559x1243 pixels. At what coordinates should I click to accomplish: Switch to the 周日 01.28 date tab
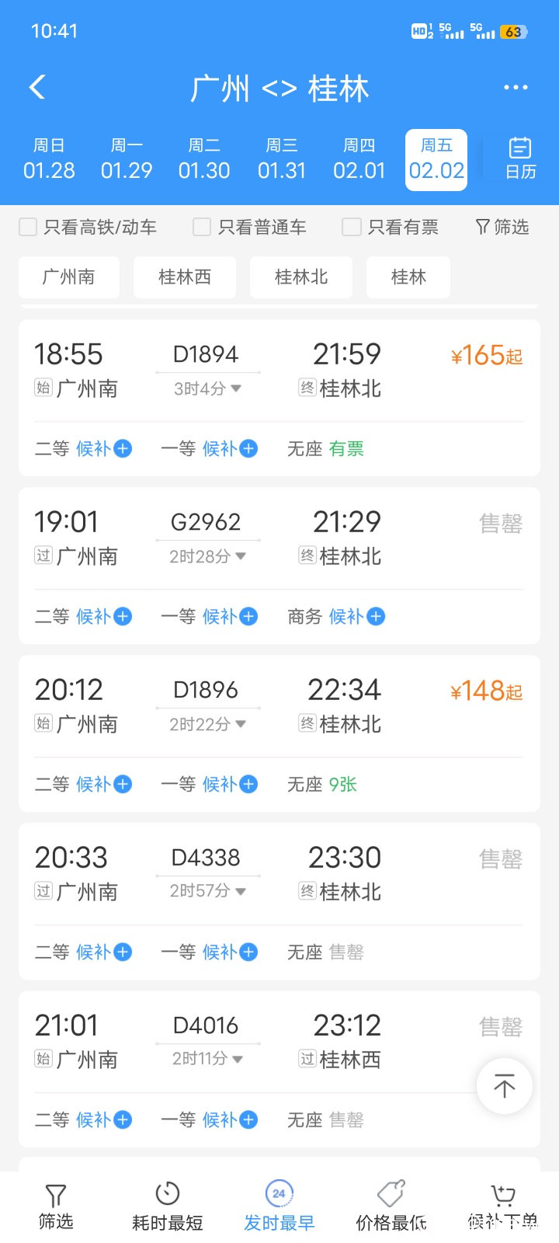(49, 159)
